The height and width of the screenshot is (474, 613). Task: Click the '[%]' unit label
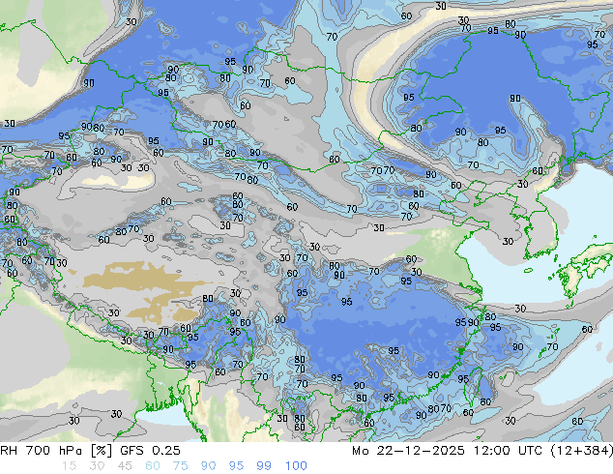pos(101,451)
